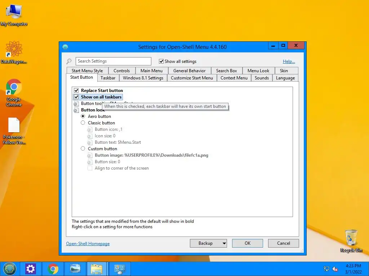
Task: Click the gear icon beside Icon size
Action: (90, 136)
